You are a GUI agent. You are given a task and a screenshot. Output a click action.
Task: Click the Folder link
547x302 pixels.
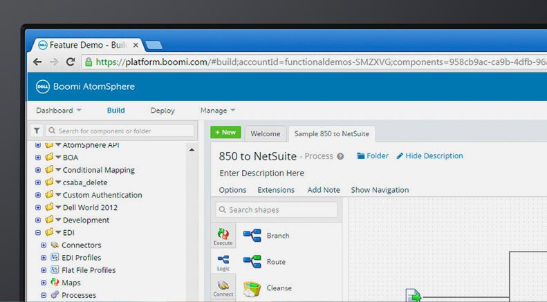[373, 156]
